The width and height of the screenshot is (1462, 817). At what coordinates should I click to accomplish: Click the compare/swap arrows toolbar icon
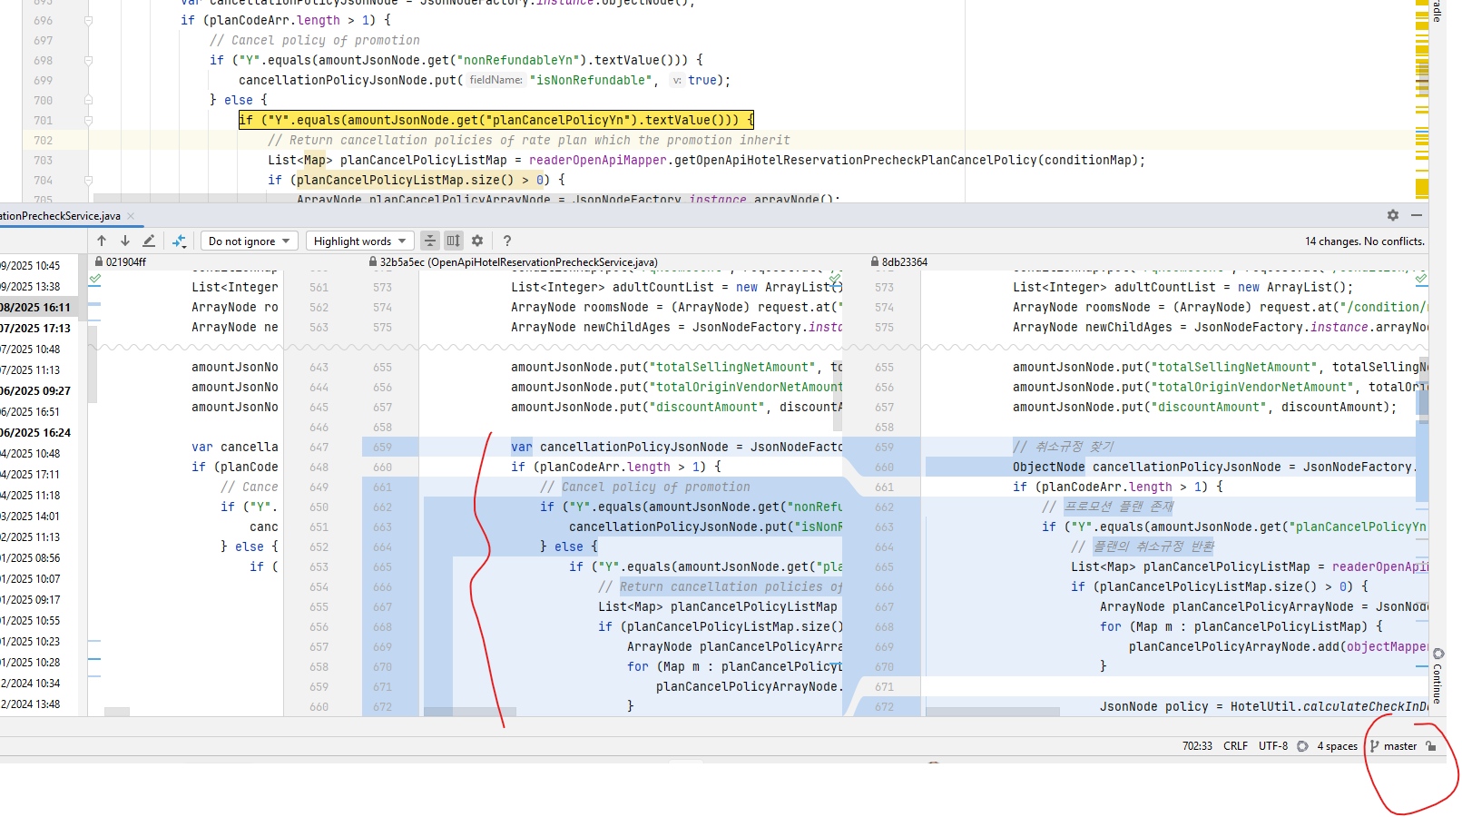(x=179, y=241)
